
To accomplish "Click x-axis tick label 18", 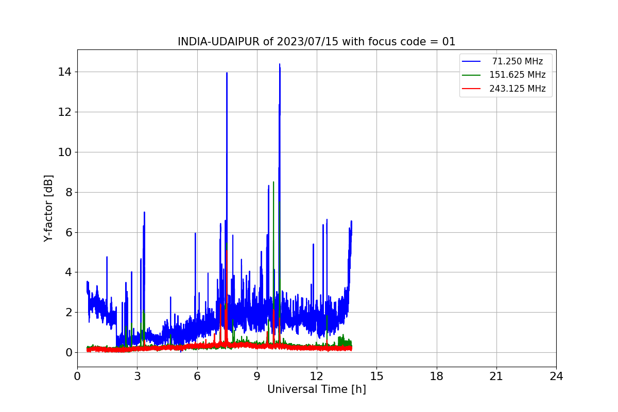I will tap(437, 376).
